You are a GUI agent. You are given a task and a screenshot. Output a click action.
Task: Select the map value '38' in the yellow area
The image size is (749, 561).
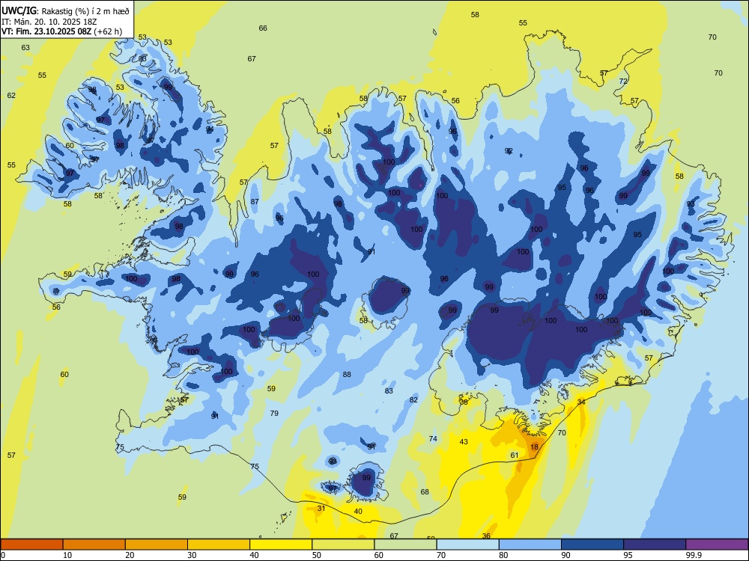(464, 402)
